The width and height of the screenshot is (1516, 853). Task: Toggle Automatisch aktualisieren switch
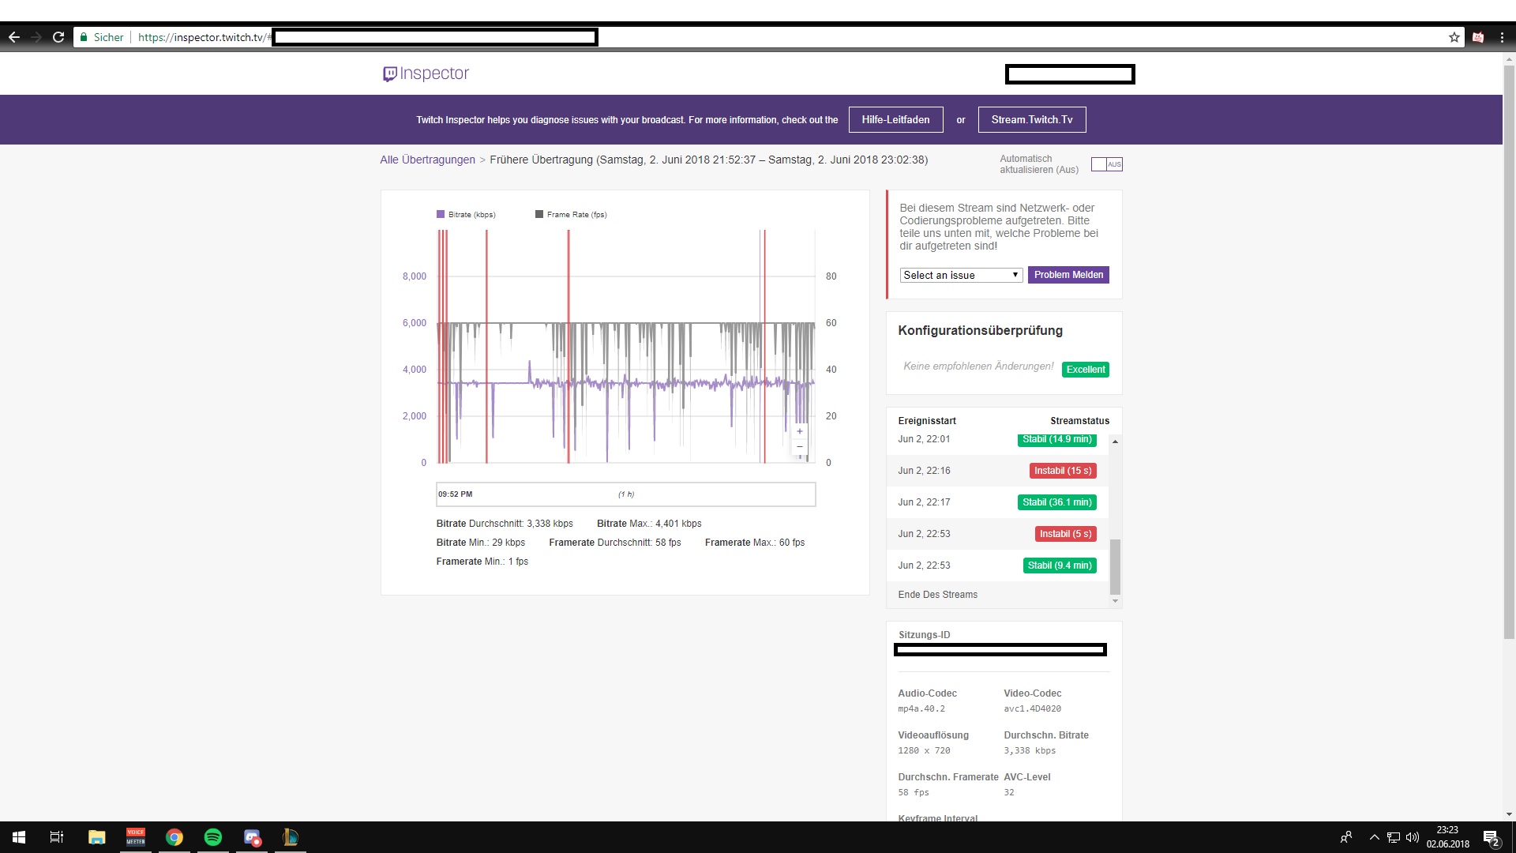click(x=1107, y=163)
